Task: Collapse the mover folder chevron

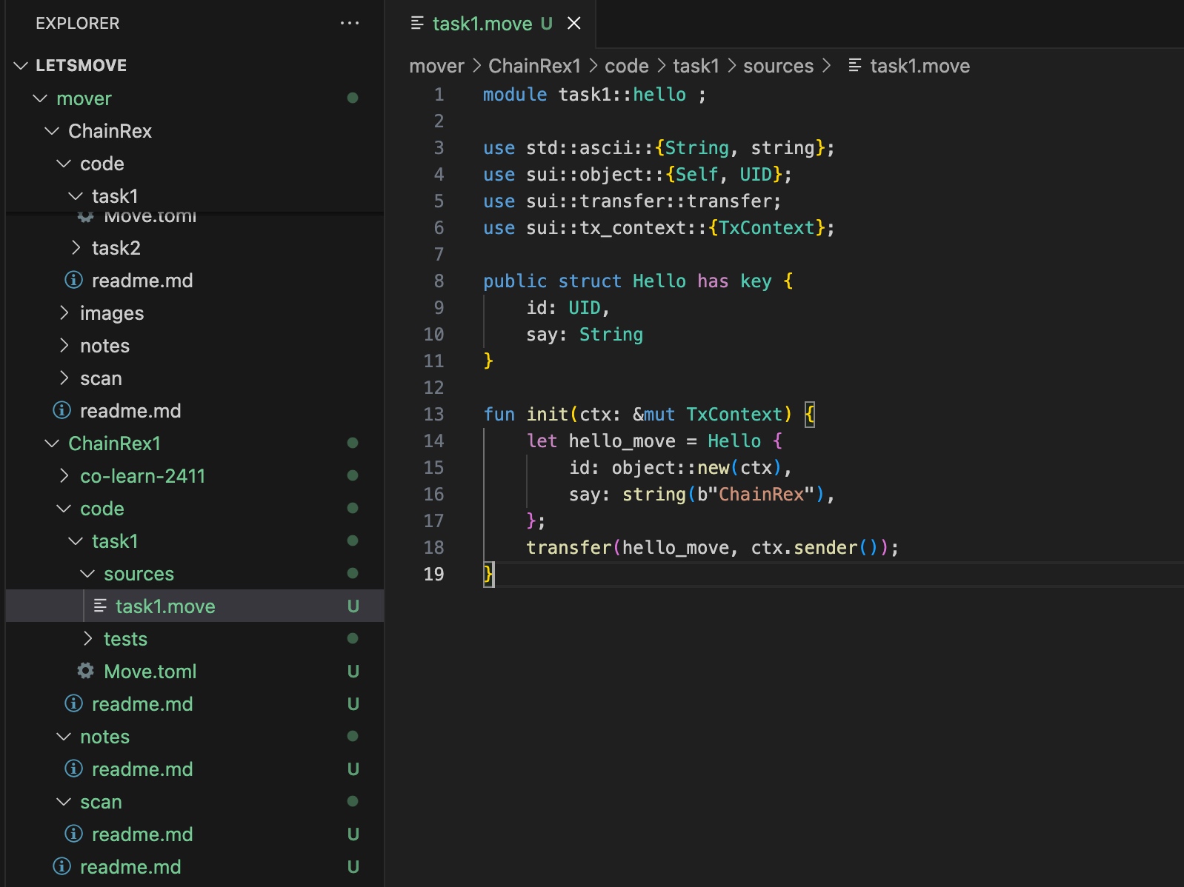Action: [40, 98]
